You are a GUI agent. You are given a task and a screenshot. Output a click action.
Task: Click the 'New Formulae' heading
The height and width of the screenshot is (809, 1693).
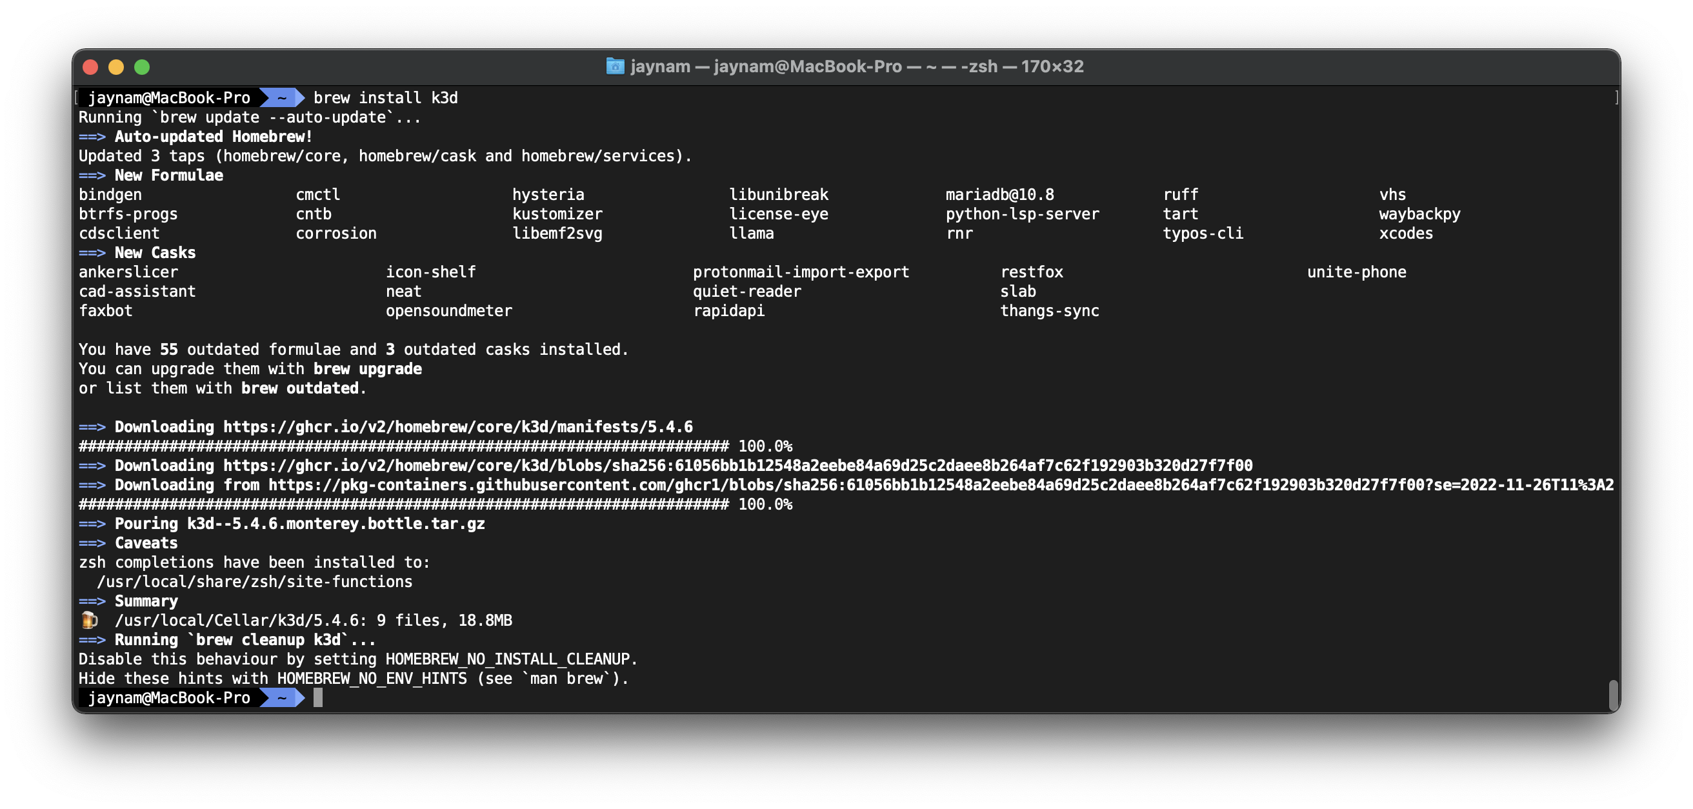pos(169,175)
